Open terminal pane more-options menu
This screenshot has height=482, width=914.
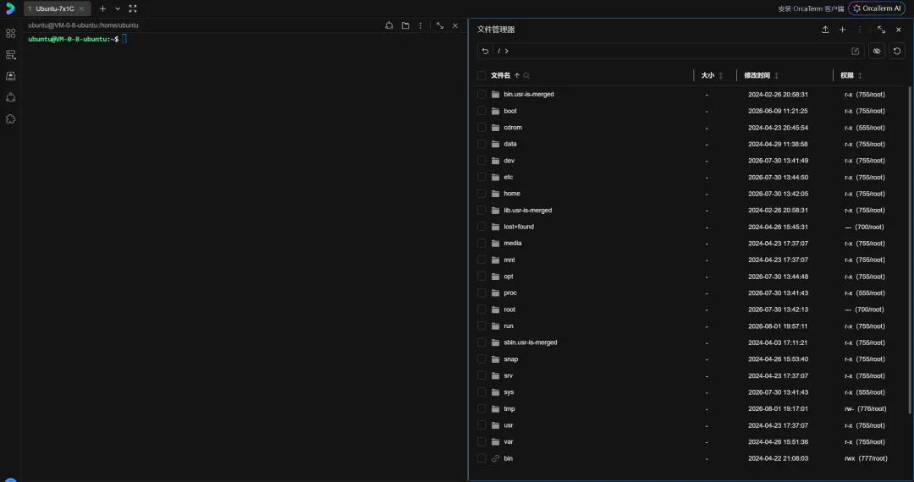[421, 25]
